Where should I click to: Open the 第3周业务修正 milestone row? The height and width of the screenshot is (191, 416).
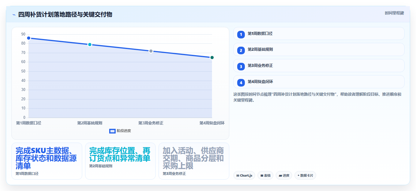point(319,65)
